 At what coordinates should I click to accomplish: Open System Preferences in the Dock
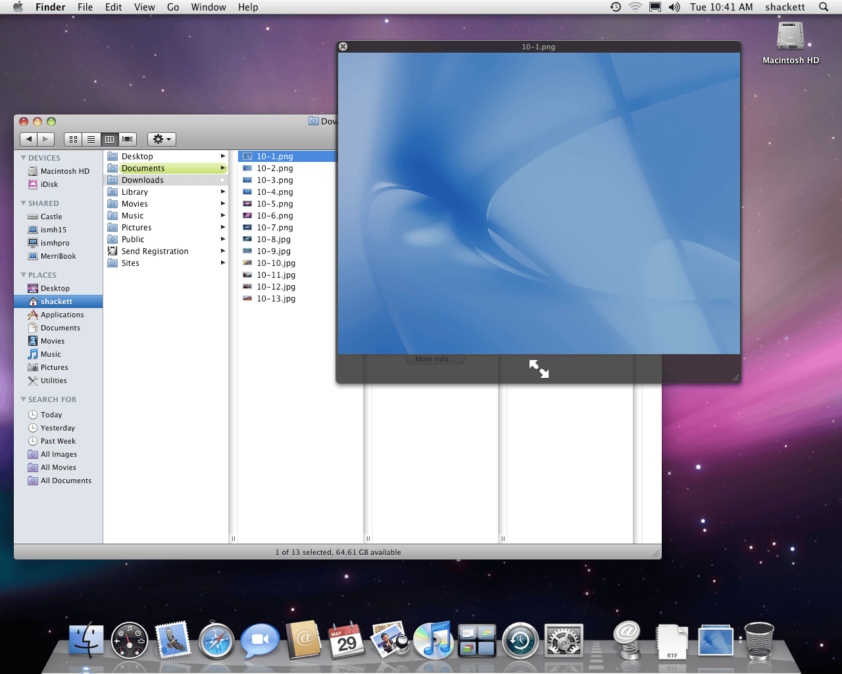pos(564,641)
